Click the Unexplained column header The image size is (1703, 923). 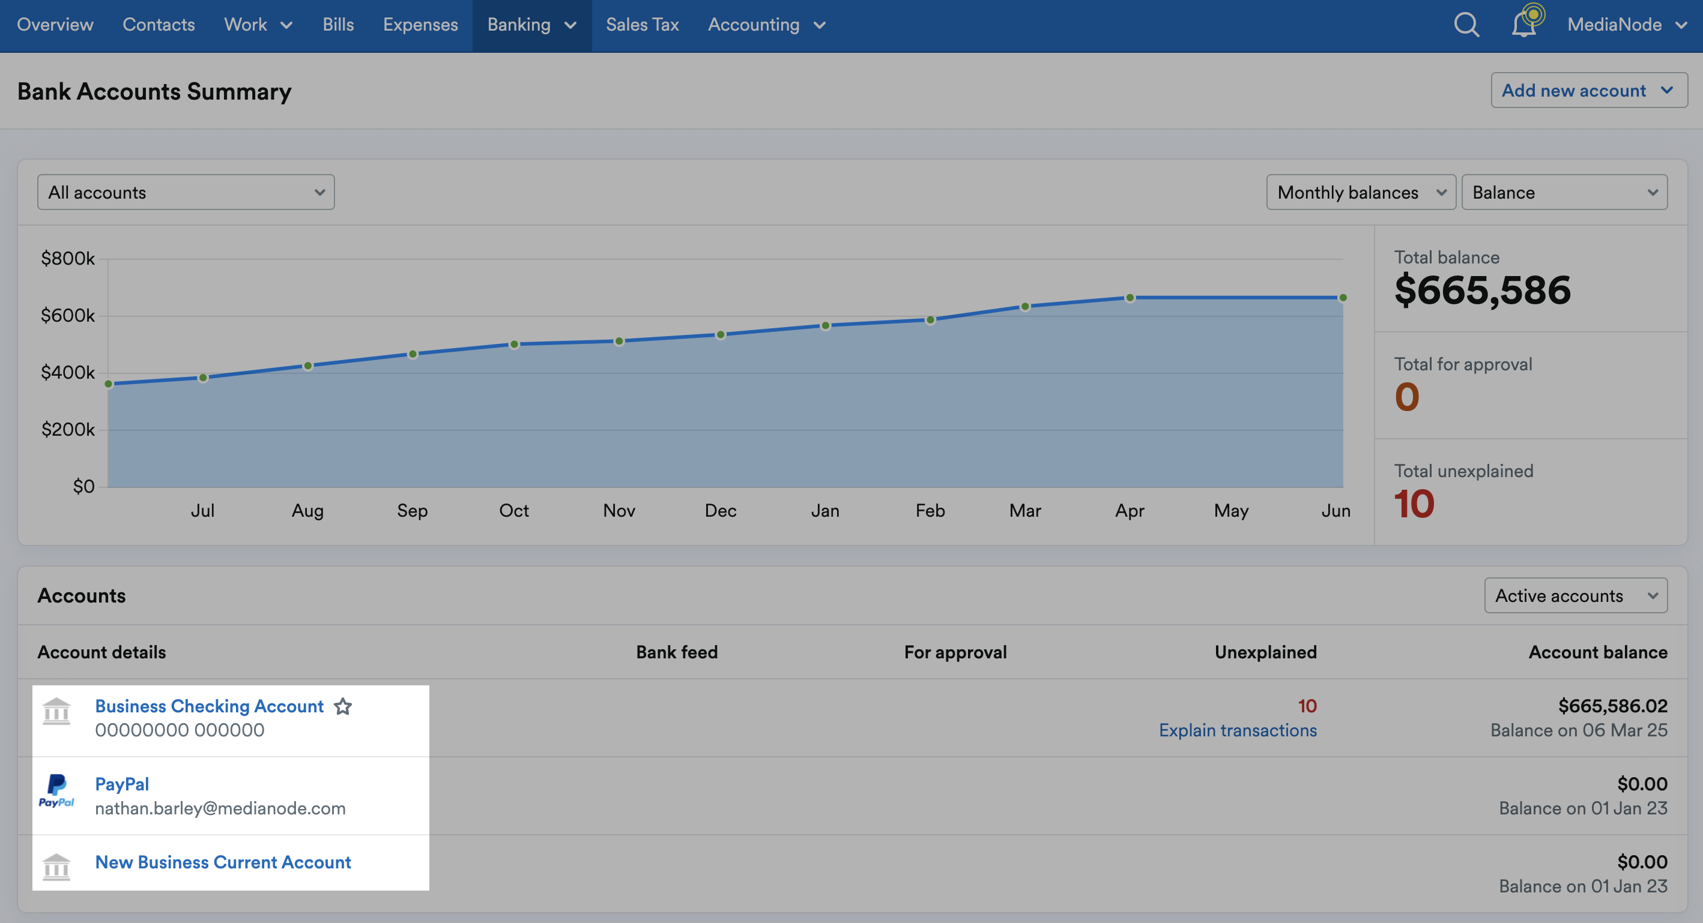(x=1265, y=653)
